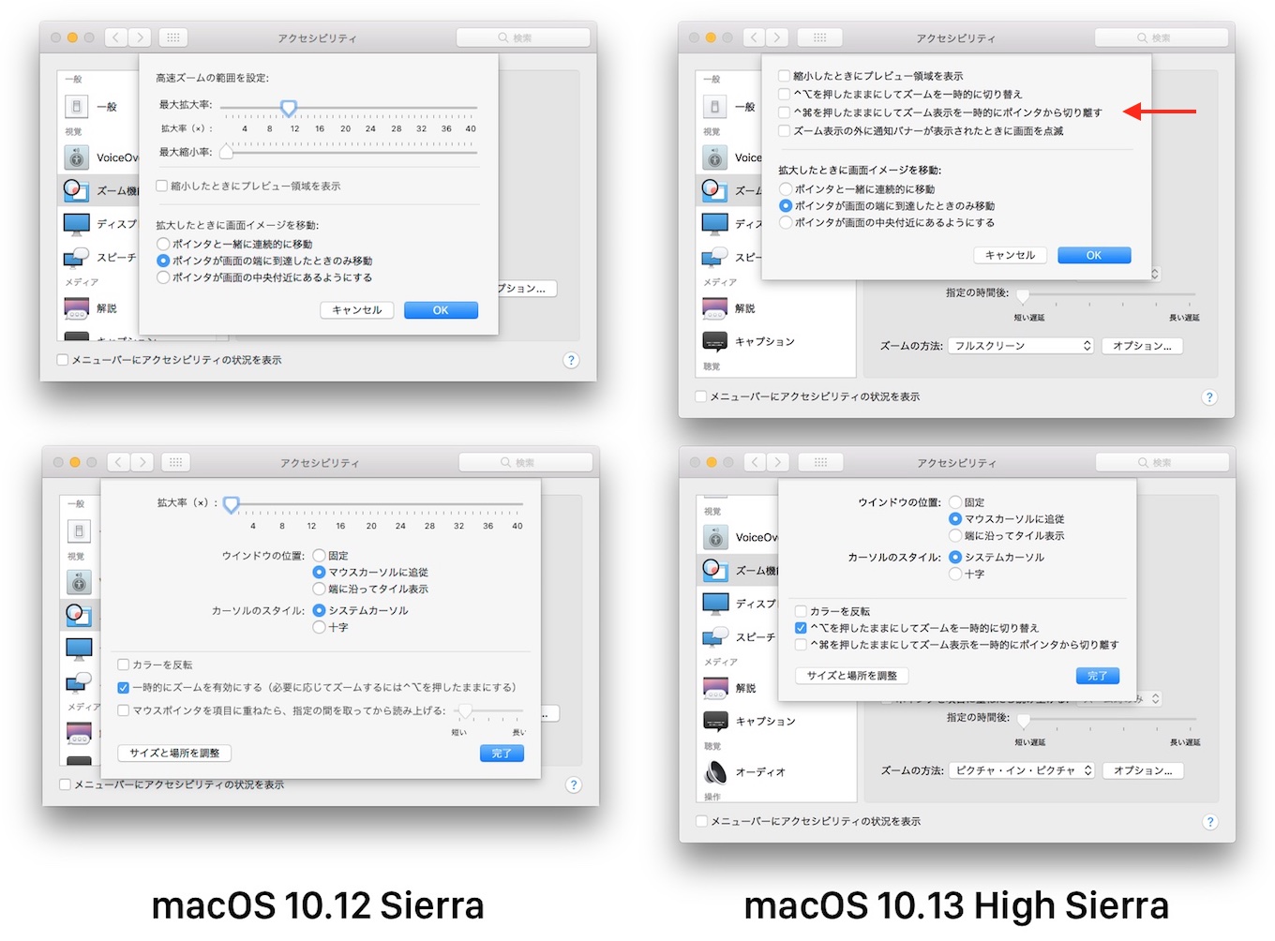Image resolution: width=1275 pixels, height=941 pixels.
Task: Open フルスクリーン zoom style dropdown in top-right window
Action: click(x=1021, y=346)
